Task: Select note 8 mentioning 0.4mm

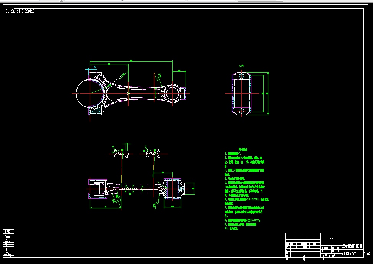Action: (x=243, y=220)
